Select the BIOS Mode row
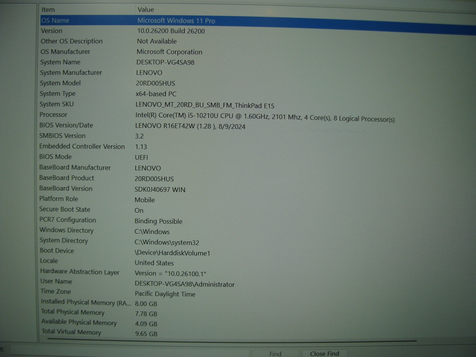Screen dimensions: 476x357 click(x=56, y=157)
